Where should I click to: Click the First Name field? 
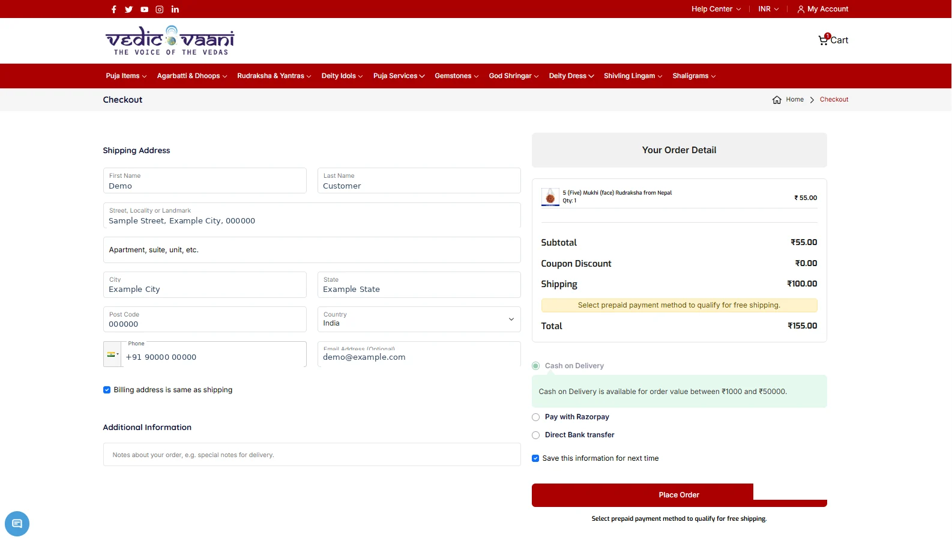205,180
